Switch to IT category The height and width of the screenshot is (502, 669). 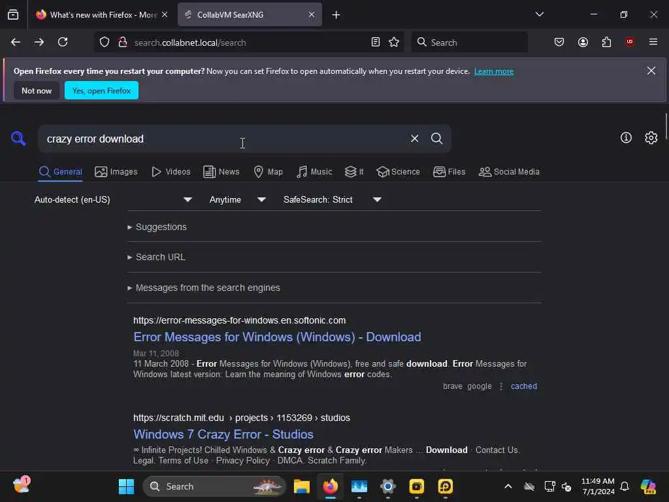353,172
